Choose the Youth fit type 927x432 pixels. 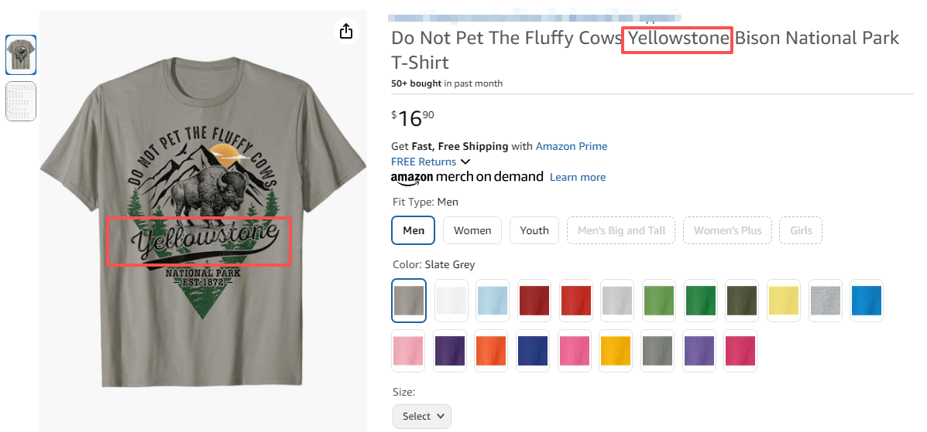click(534, 230)
